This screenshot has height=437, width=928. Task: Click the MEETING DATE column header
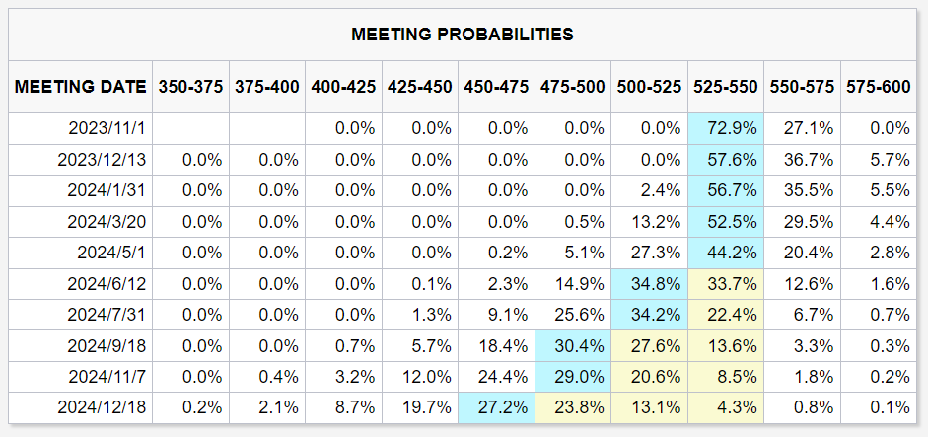(81, 87)
